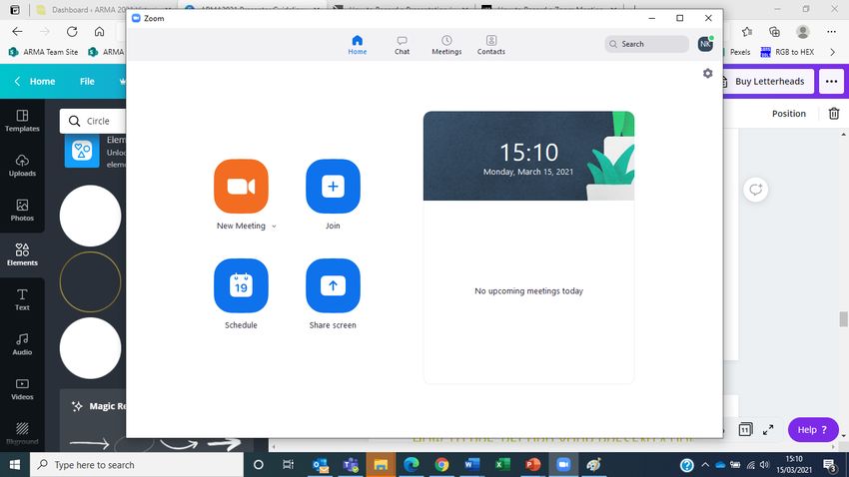
Task: Show hidden system tray icons
Action: pos(705,465)
